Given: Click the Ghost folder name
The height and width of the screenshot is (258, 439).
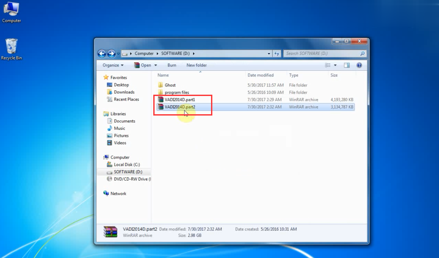Looking at the screenshot, I should tap(170, 85).
